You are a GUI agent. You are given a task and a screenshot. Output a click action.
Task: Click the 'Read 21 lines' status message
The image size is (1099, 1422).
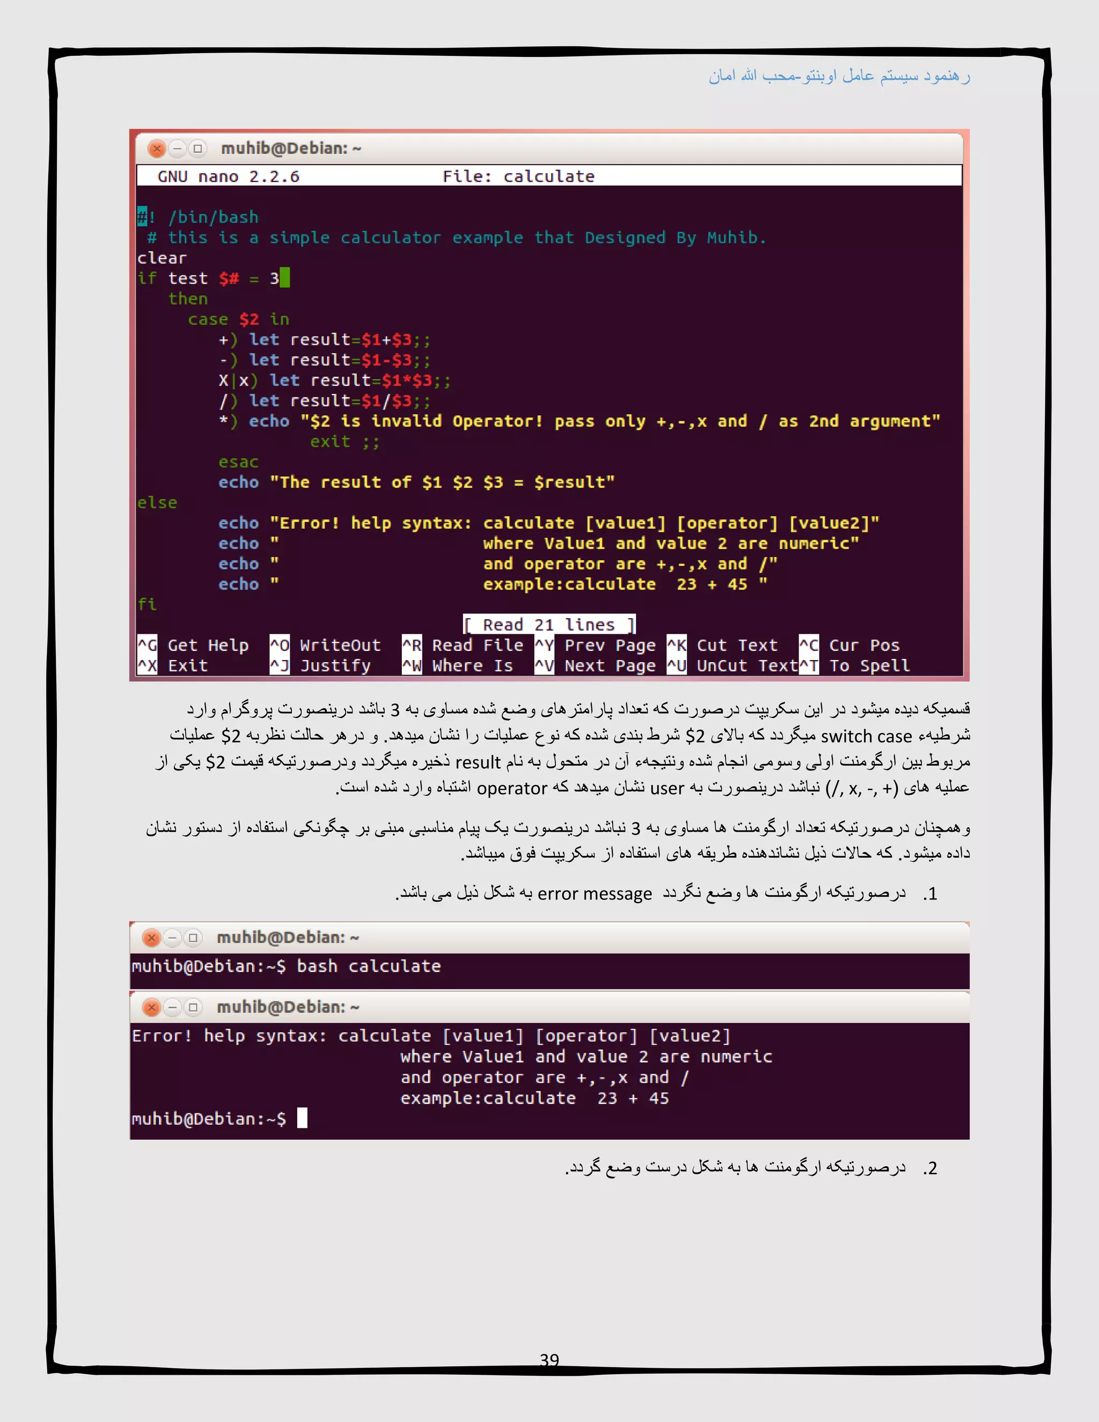pyautogui.click(x=549, y=625)
